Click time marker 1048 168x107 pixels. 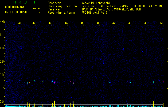128,23
